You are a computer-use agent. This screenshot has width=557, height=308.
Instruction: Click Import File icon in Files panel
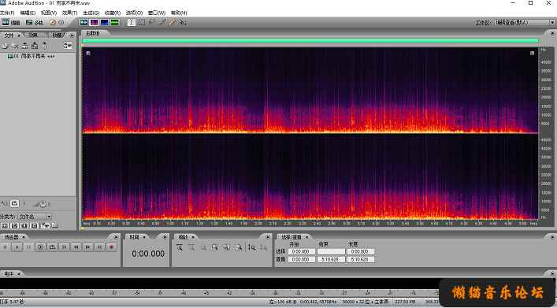pyautogui.click(x=5, y=46)
